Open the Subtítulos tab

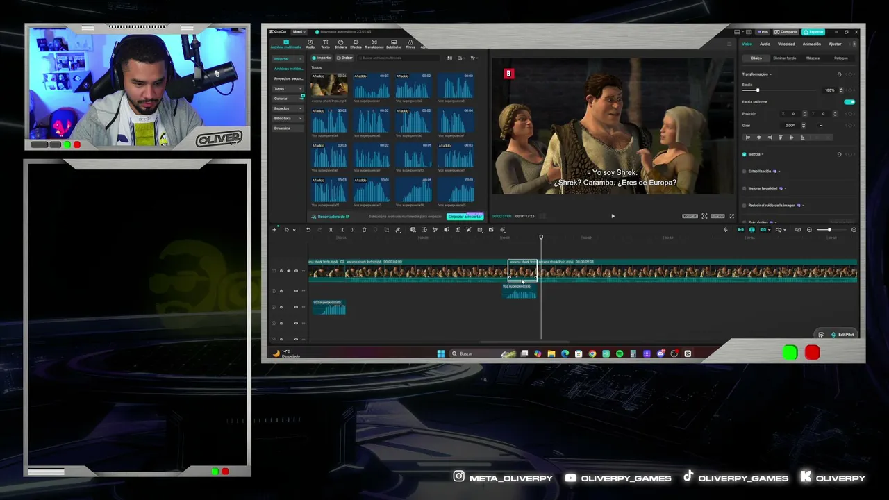point(394,44)
